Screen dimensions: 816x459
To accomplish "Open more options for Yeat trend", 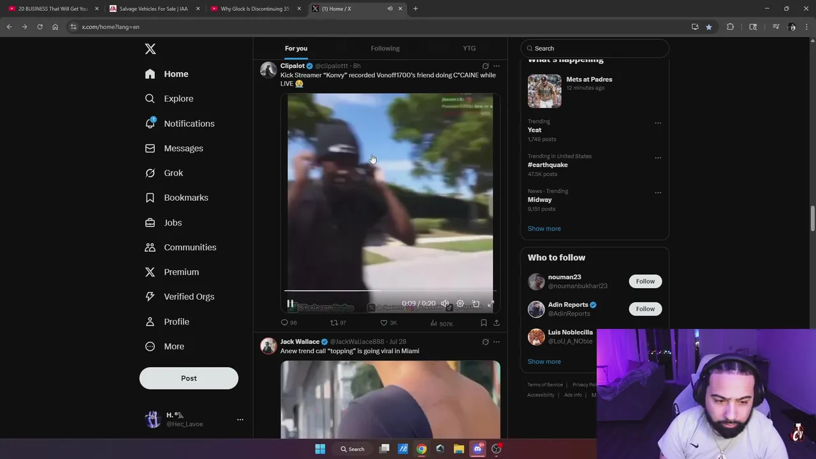I will pos(658,123).
